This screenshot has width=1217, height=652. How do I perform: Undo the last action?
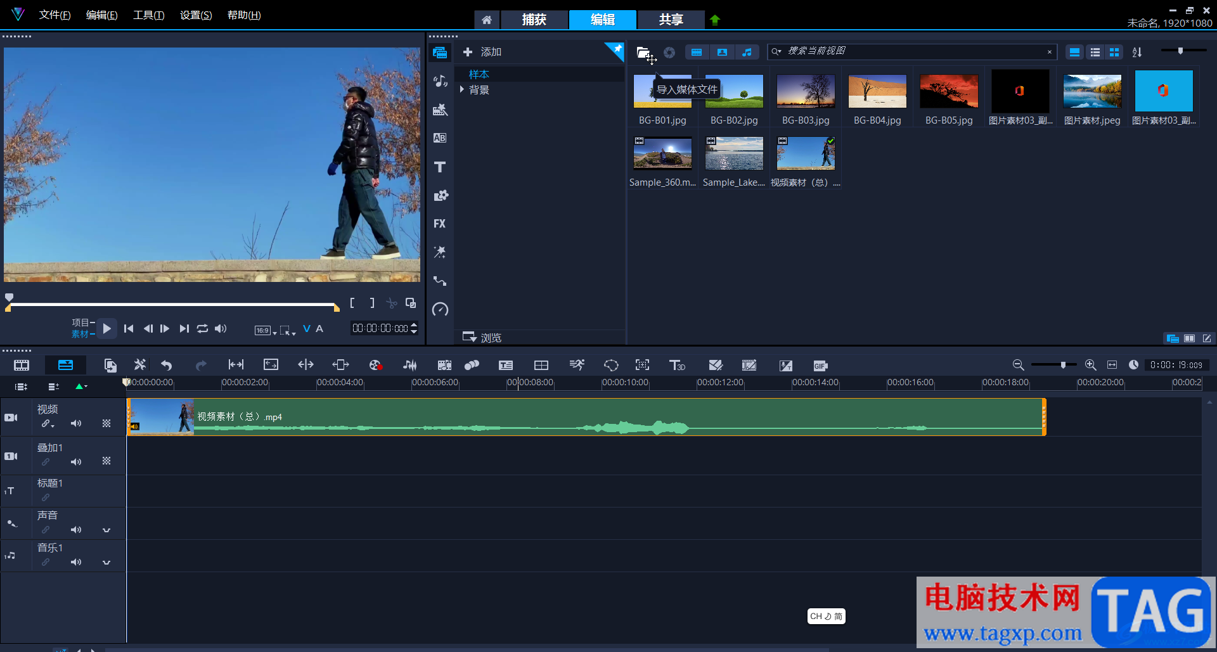tap(167, 366)
